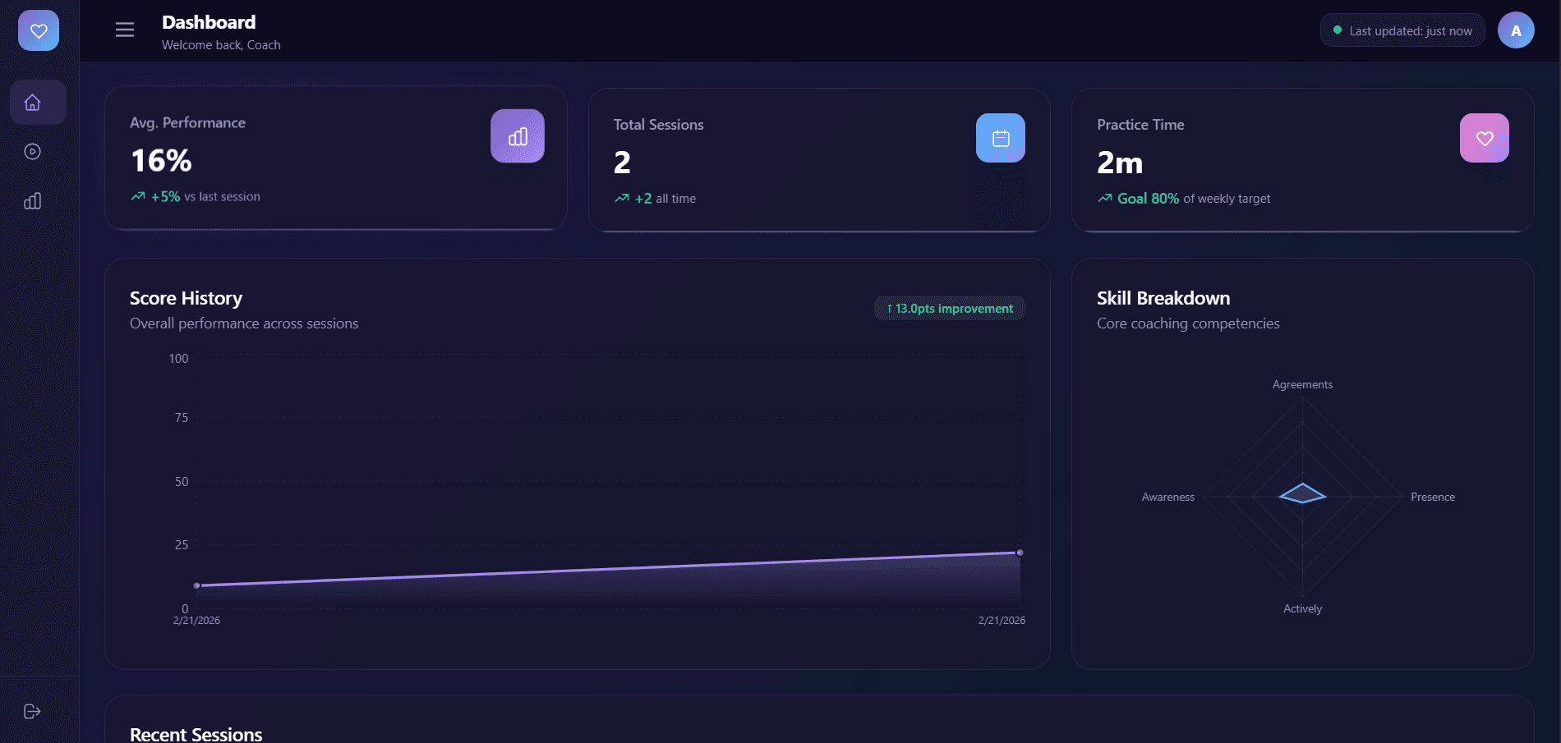Click the Presence radar axis label
The width and height of the screenshot is (1561, 743).
pos(1433,497)
